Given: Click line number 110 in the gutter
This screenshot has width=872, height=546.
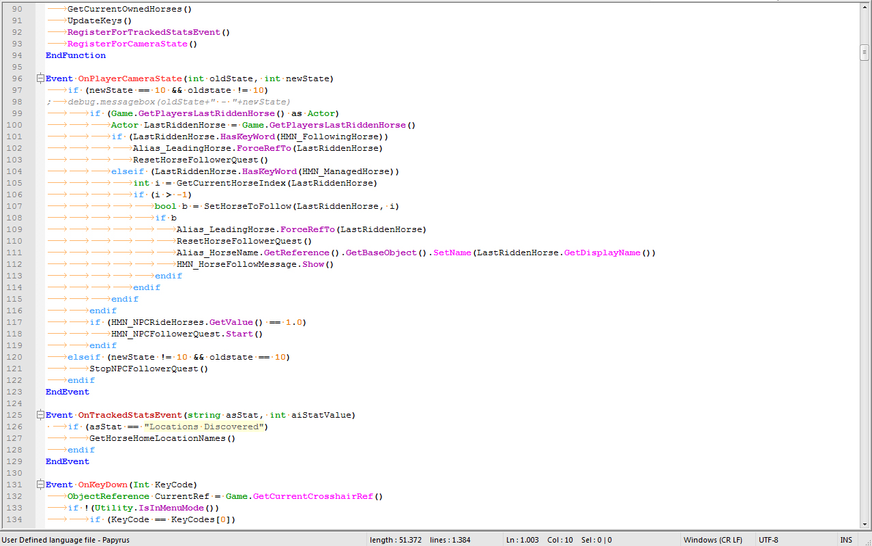Looking at the screenshot, I should point(15,241).
